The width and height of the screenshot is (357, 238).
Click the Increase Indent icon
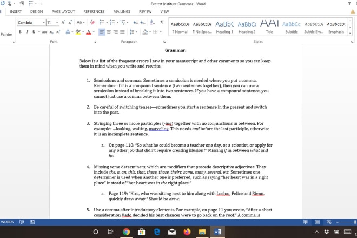pyautogui.click(x=143, y=23)
